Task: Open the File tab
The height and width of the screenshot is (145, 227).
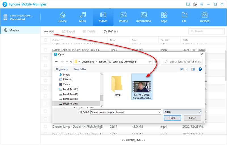Action: point(184,17)
